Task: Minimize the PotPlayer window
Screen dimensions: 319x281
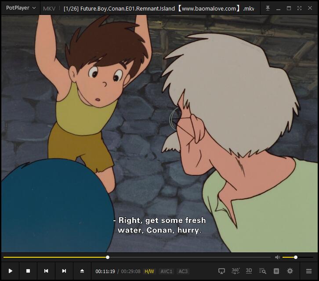Action: [278, 8]
